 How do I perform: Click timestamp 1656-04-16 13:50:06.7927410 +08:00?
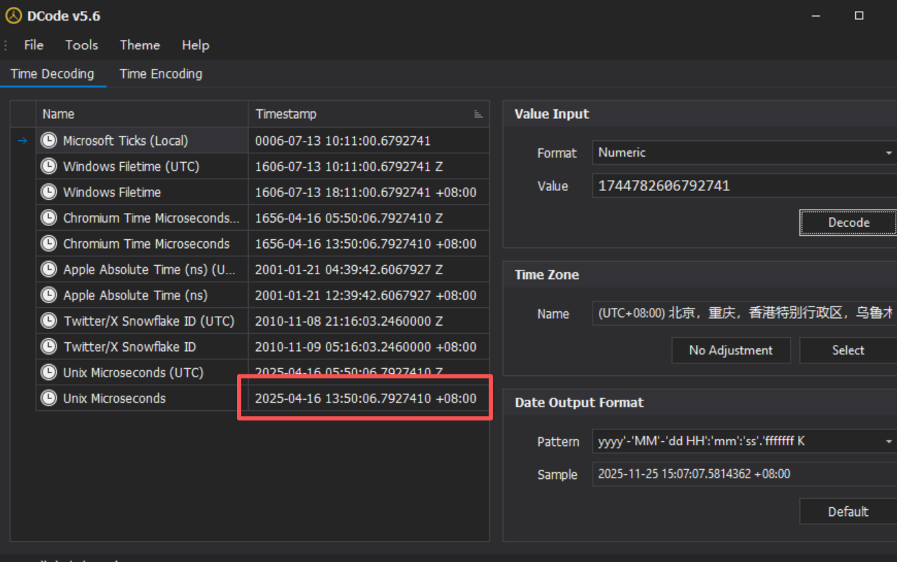[366, 245]
